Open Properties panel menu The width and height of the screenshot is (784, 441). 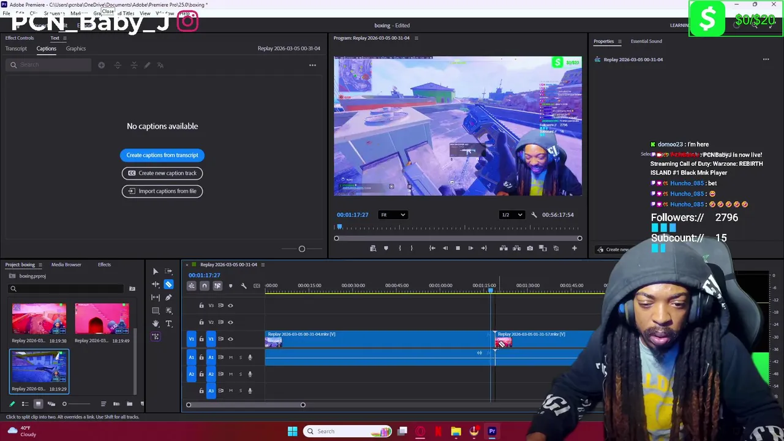[x=619, y=41]
